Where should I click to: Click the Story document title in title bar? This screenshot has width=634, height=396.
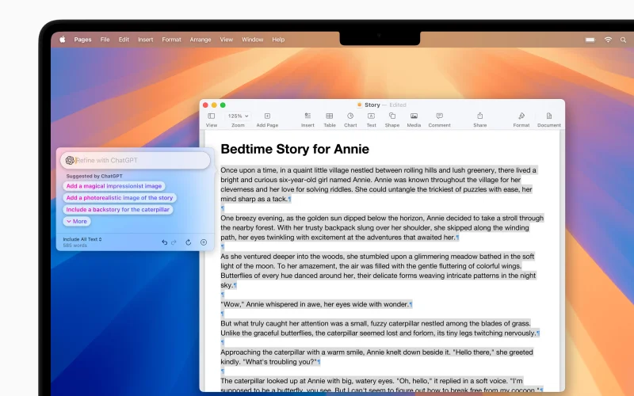pos(372,105)
